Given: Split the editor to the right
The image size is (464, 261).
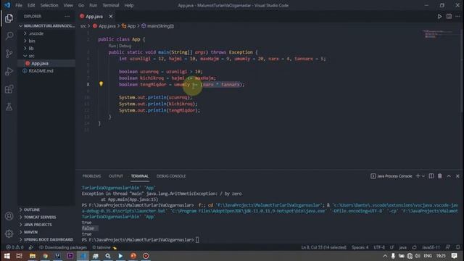Looking at the screenshot, I should [x=449, y=16].
